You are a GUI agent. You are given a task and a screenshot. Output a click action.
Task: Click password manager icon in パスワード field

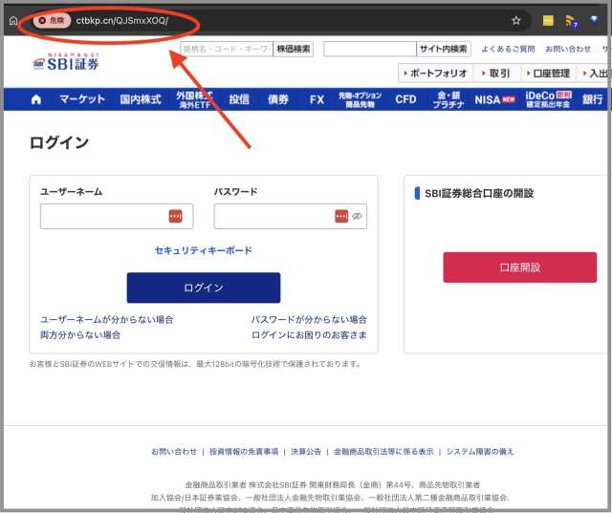click(x=341, y=217)
